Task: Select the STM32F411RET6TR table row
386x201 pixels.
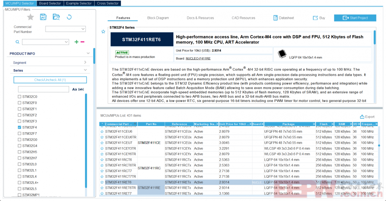Action: pyautogui.click(x=239, y=188)
